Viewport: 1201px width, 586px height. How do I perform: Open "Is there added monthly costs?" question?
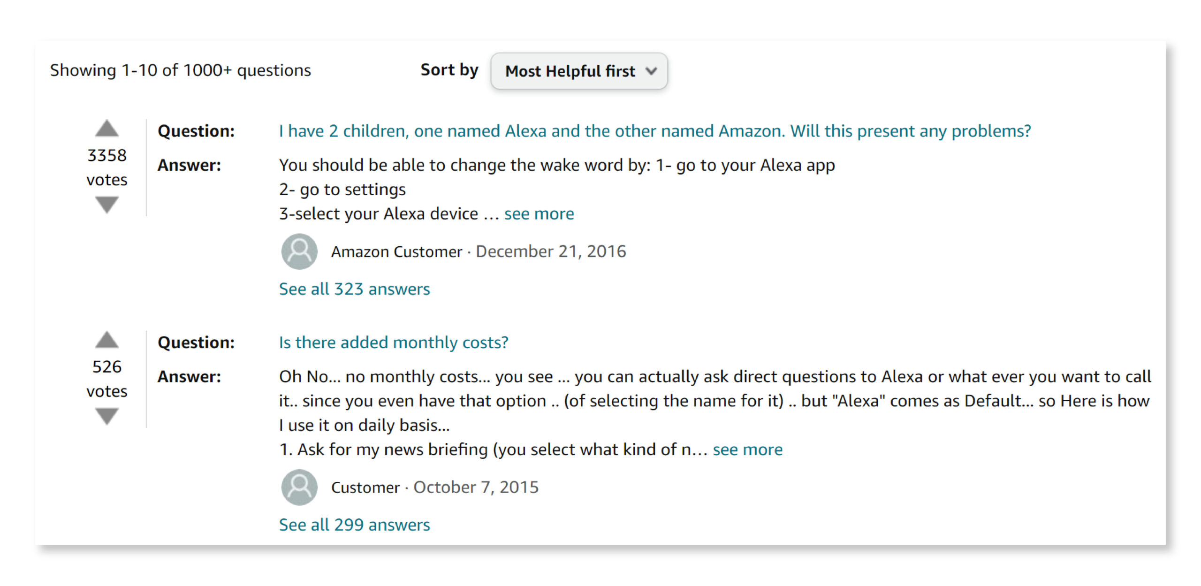click(393, 342)
